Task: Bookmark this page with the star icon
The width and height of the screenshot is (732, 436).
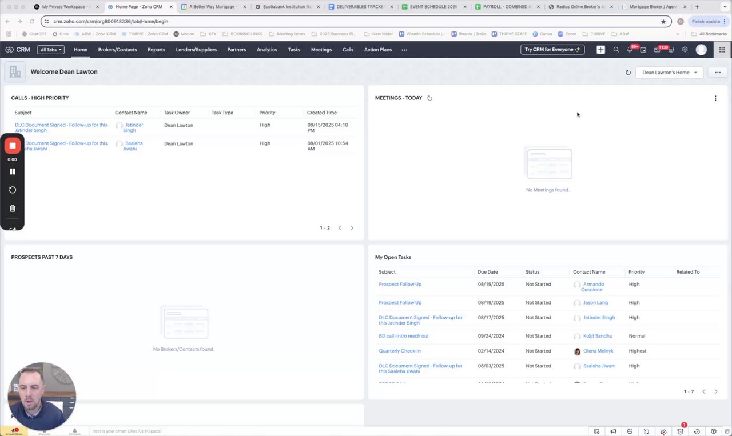Action: pos(663,22)
